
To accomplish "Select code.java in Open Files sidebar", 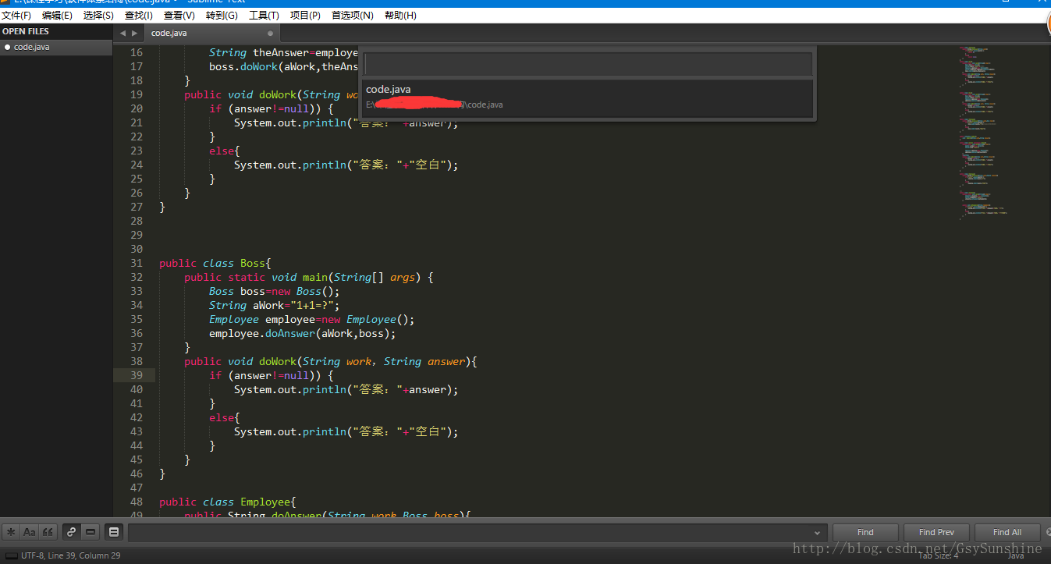I will click(56, 47).
